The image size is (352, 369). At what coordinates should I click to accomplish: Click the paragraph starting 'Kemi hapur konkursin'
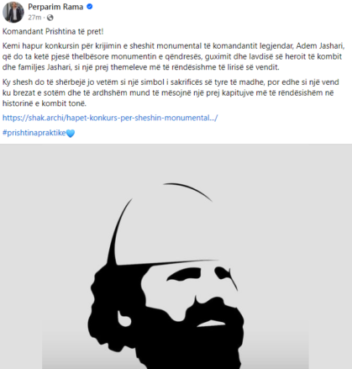(174, 56)
